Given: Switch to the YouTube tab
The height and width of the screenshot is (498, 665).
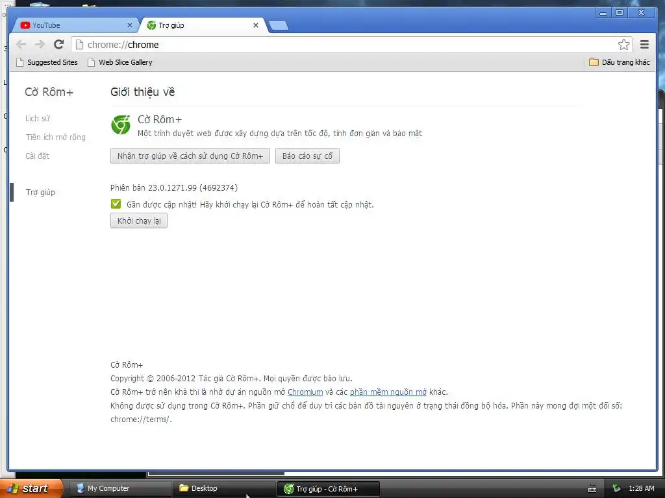Looking at the screenshot, I should pos(77,25).
